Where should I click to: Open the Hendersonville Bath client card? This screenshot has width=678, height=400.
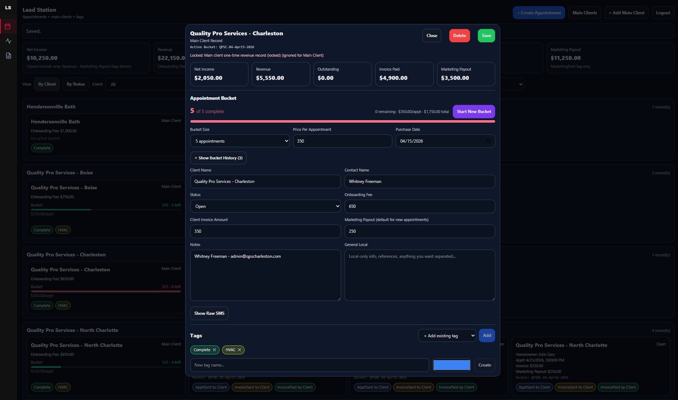click(106, 135)
